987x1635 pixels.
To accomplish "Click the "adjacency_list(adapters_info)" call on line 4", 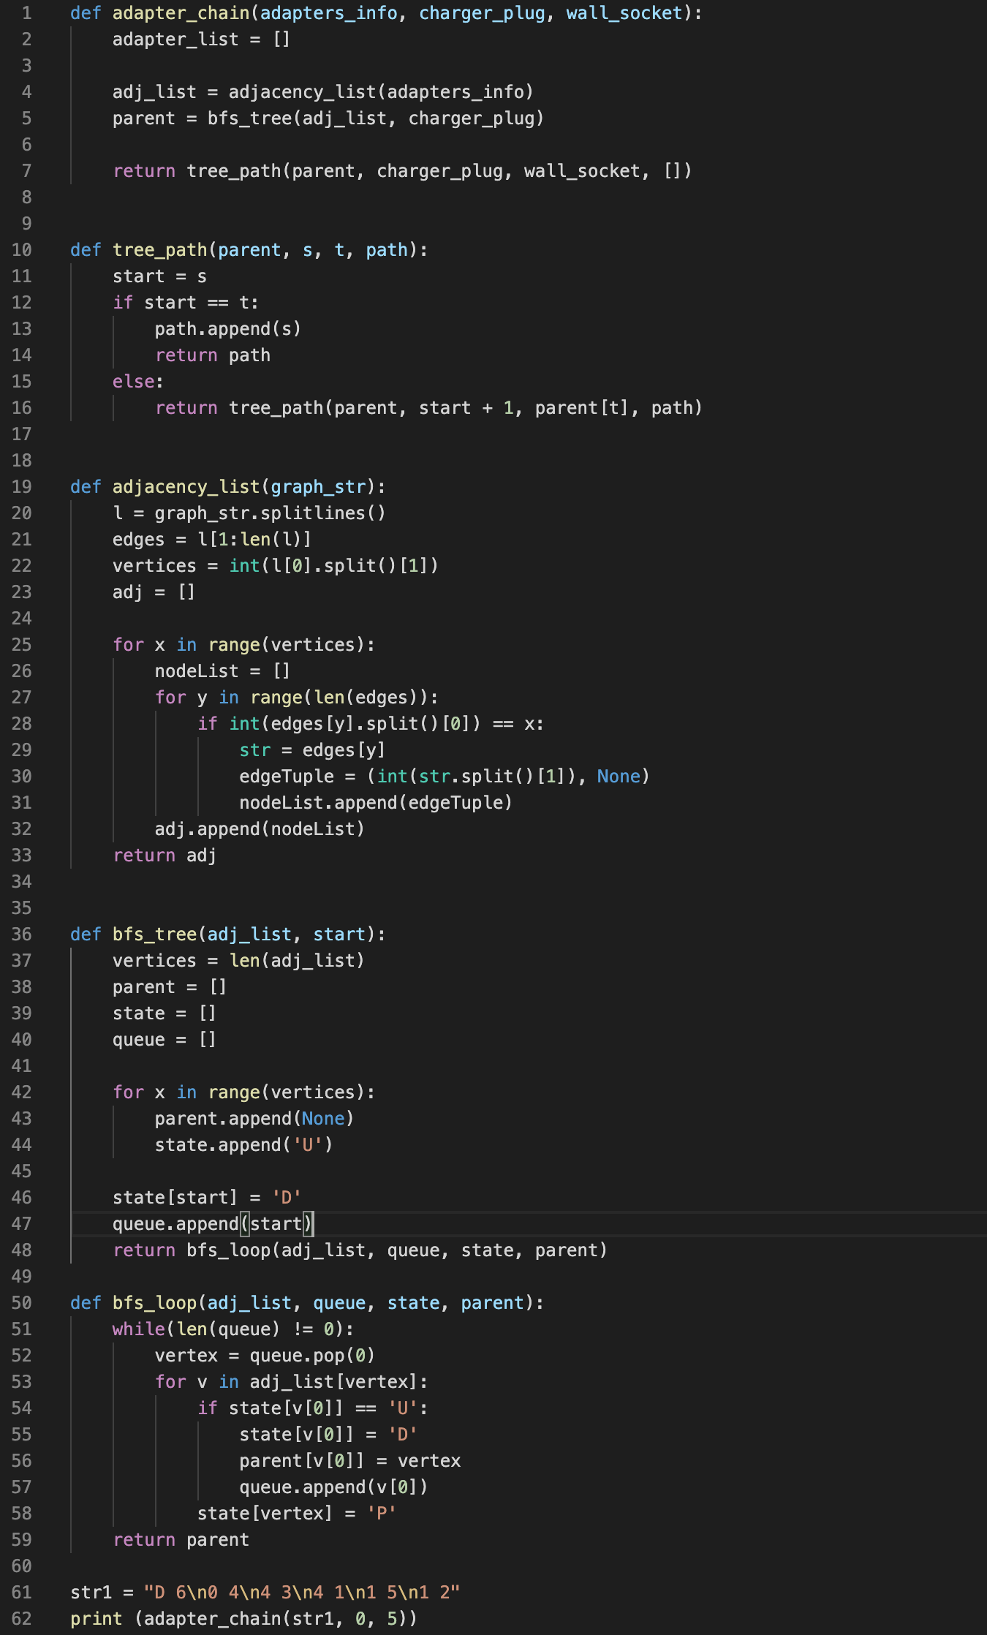I will click(x=382, y=92).
